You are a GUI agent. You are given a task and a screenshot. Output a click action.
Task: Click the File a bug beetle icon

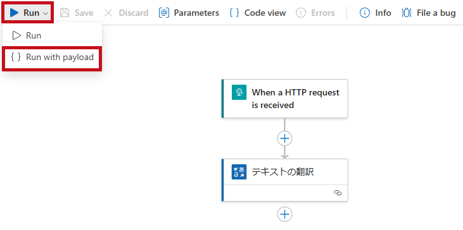click(407, 13)
